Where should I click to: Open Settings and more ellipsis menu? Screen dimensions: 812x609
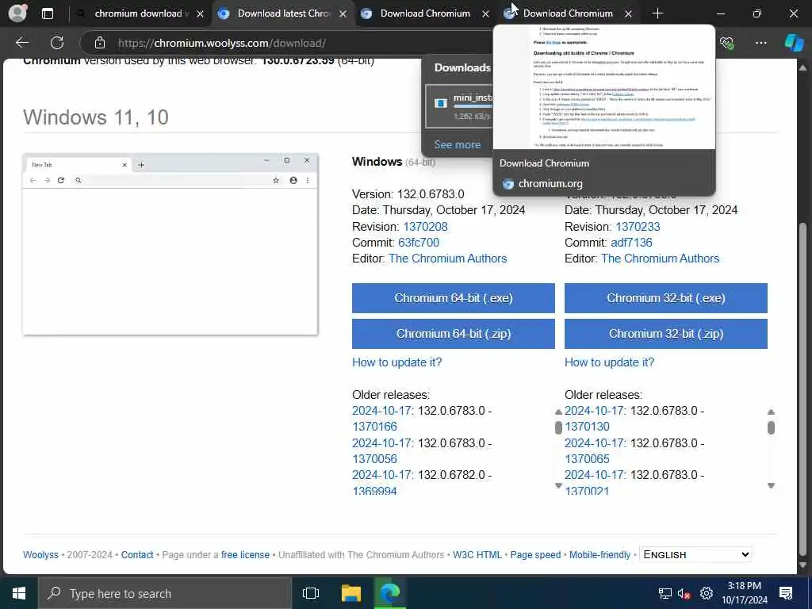point(760,43)
